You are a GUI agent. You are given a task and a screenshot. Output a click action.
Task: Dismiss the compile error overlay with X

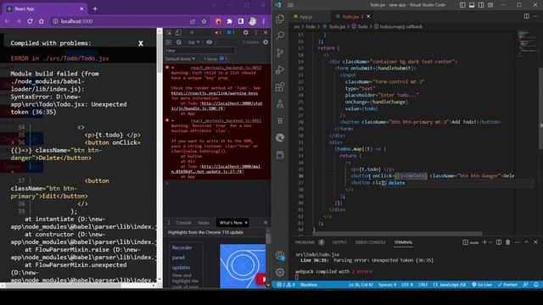[x=141, y=43]
